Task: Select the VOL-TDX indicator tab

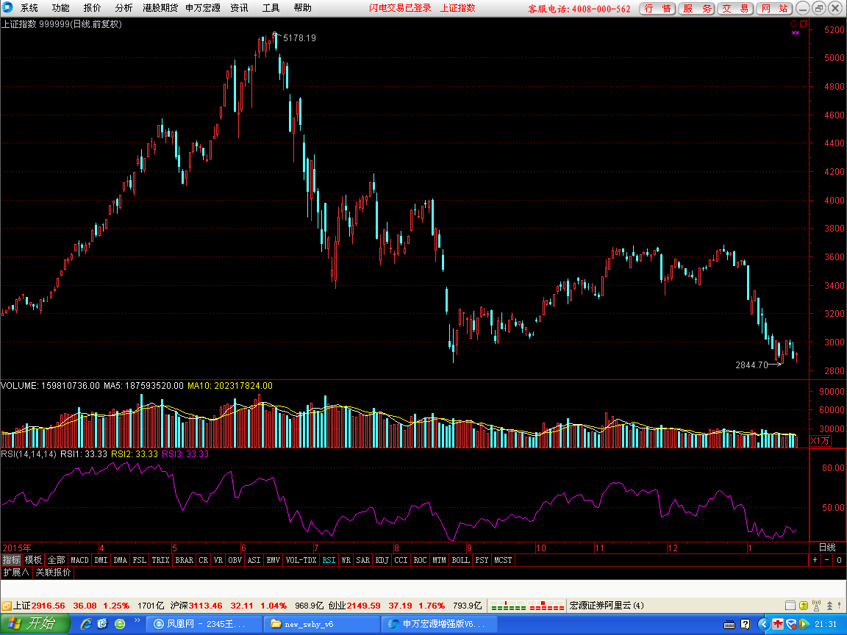Action: 301,560
